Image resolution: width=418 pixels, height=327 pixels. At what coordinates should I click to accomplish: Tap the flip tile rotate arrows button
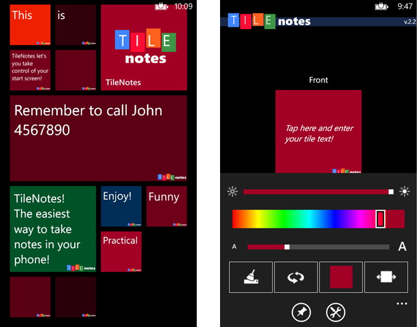coord(296,277)
